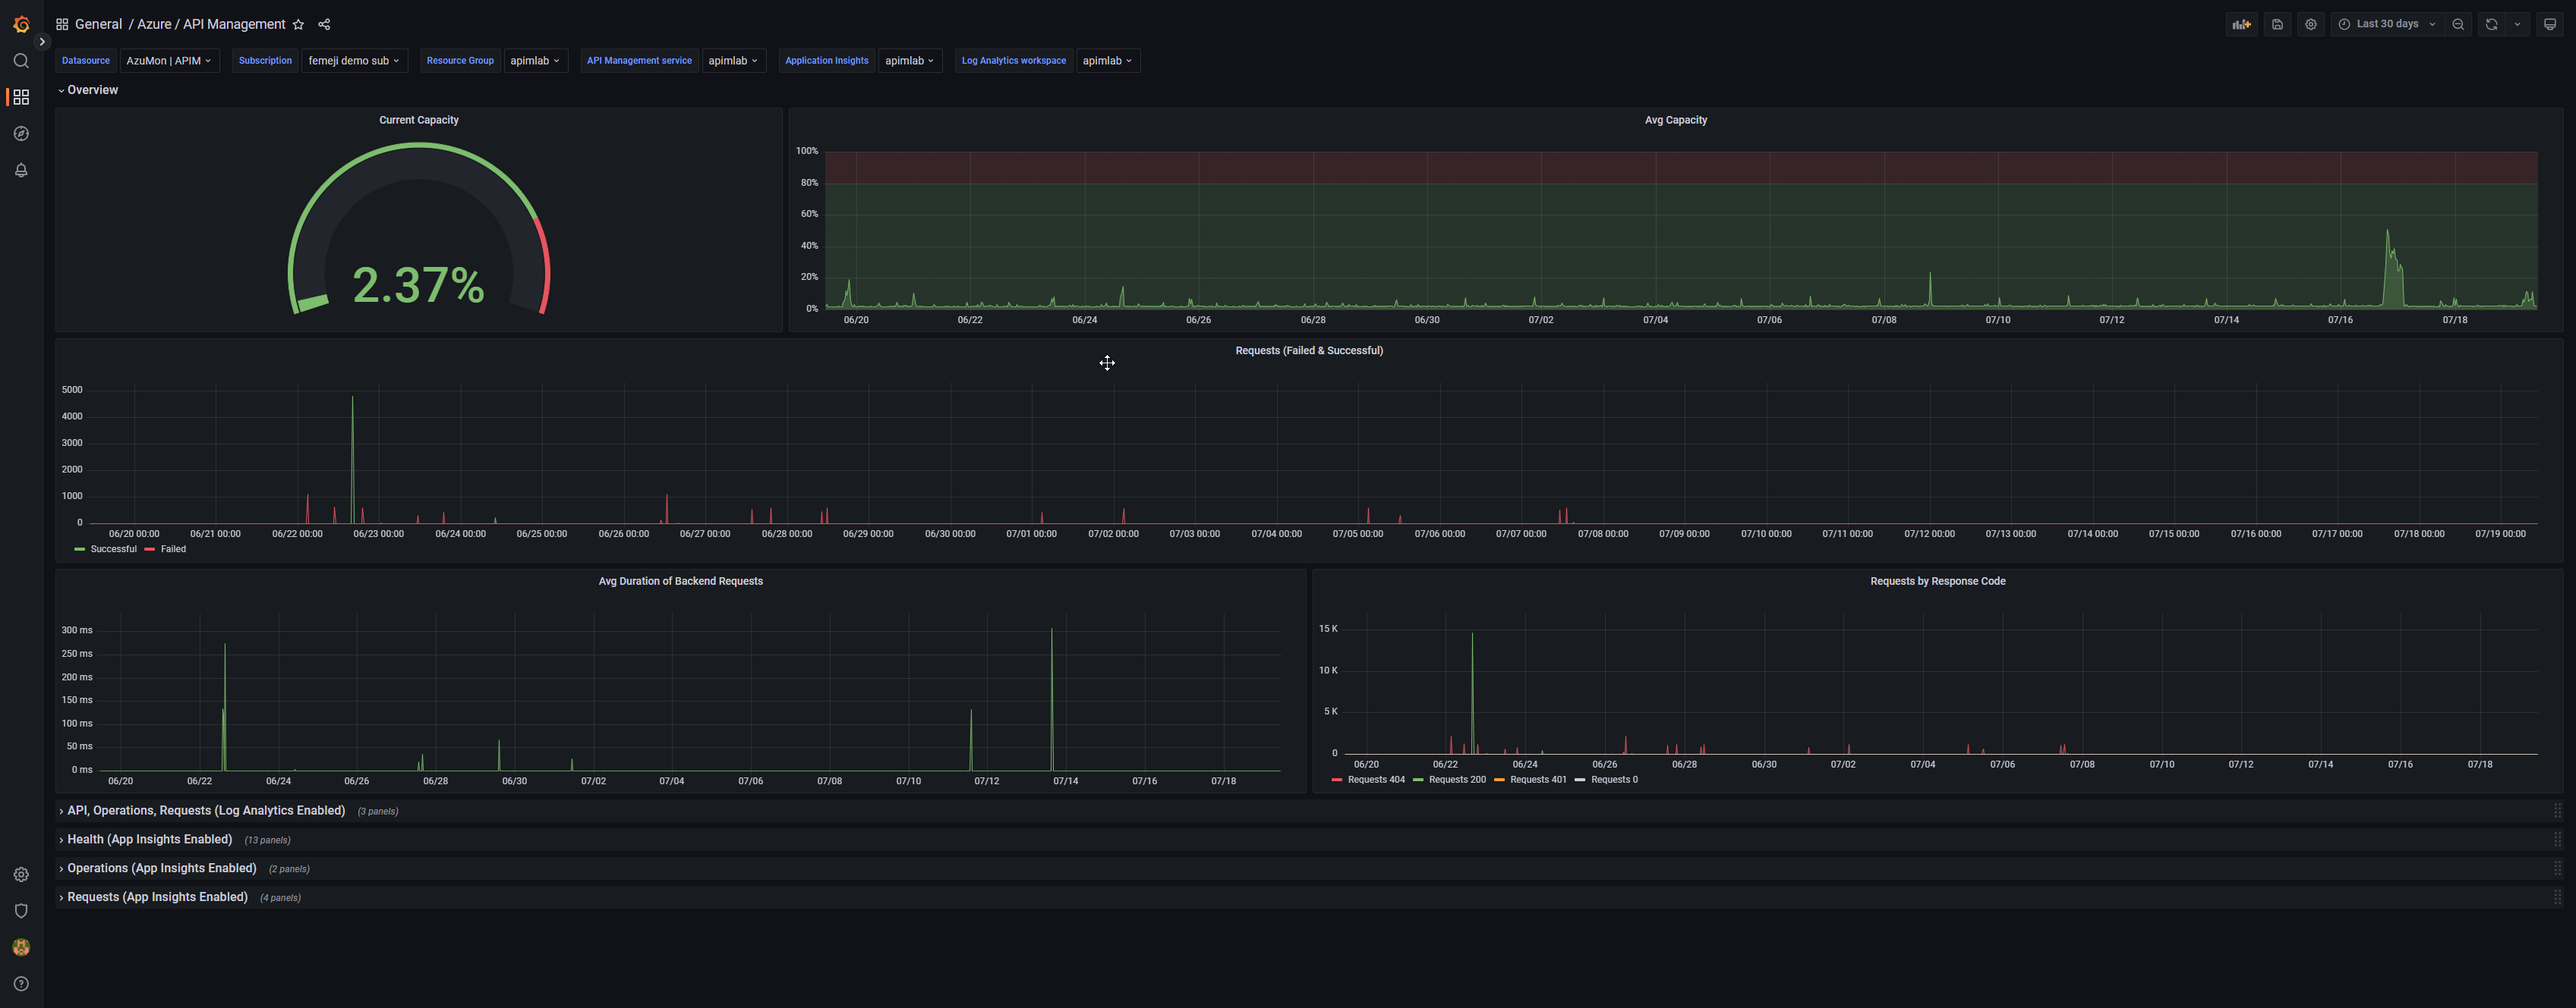Expand the Health (App Insights Enabled) row
Image resolution: width=2576 pixels, height=1008 pixels.
(149, 839)
